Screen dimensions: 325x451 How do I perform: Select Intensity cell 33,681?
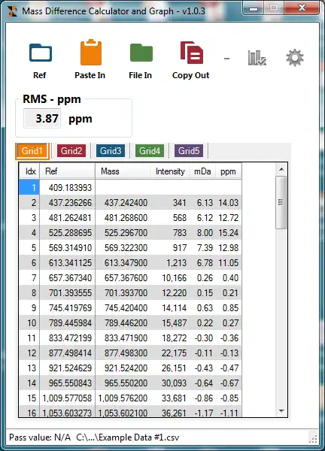pos(170,398)
